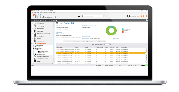
Task: Go to the Home page icon
Action: pyautogui.click(x=79, y=16)
